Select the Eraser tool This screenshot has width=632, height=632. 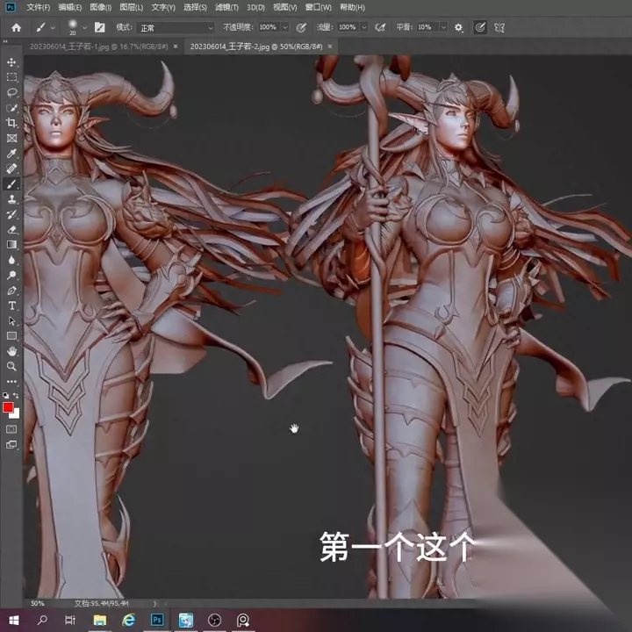coord(11,230)
